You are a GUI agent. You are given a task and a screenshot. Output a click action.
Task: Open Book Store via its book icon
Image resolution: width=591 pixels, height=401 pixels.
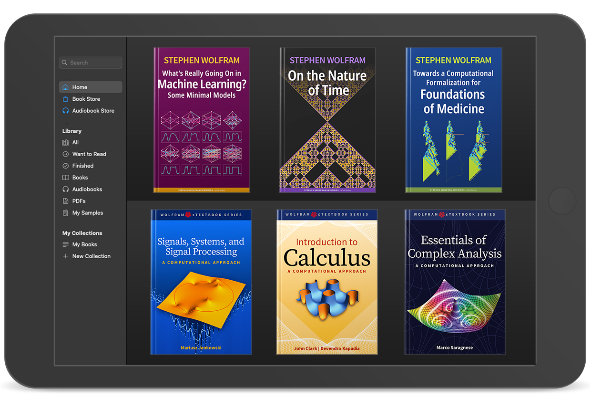(66, 99)
